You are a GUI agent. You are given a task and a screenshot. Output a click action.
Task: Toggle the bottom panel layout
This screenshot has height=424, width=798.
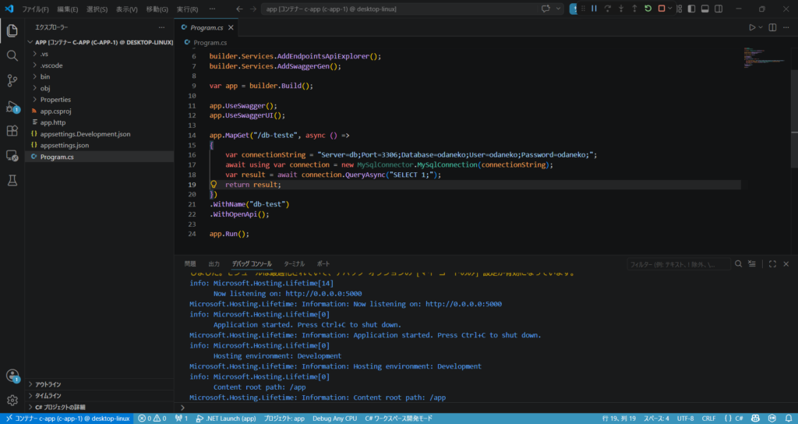[704, 9]
